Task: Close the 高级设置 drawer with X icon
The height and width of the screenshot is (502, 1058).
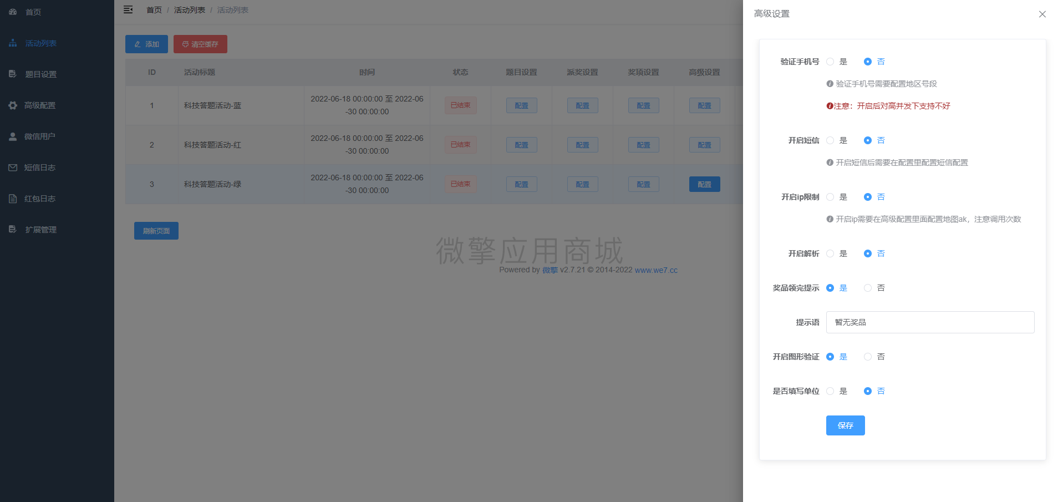Action: point(1042,14)
